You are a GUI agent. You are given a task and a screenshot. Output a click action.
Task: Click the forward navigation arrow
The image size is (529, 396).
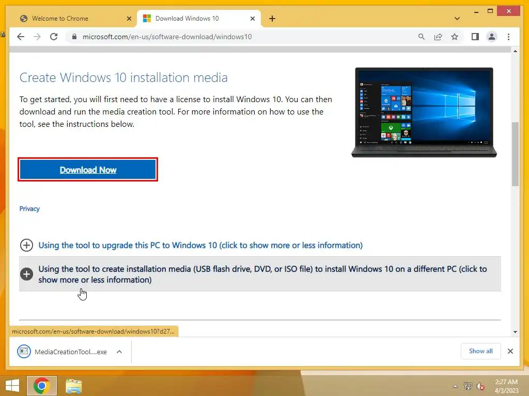coord(37,37)
